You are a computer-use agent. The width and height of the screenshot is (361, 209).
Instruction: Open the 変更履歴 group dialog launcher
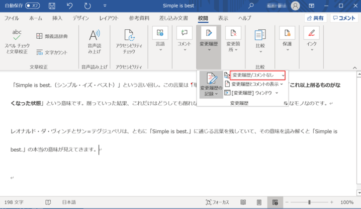tap(286, 103)
